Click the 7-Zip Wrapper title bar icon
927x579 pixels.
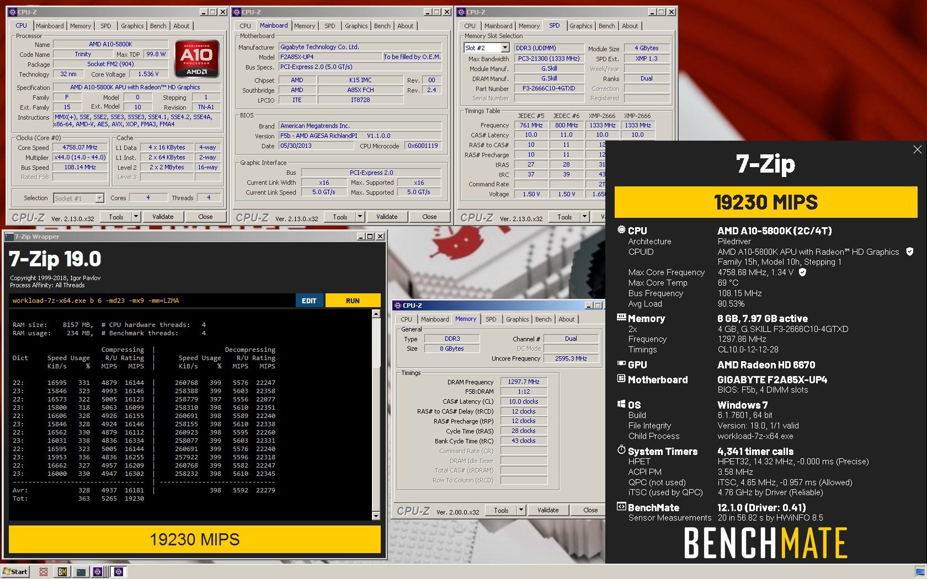pos(9,237)
